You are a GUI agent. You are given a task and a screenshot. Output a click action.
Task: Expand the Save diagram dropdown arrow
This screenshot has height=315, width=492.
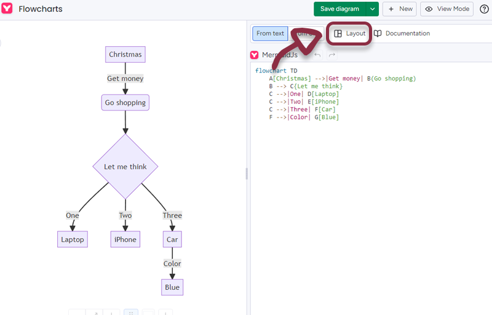click(x=372, y=9)
